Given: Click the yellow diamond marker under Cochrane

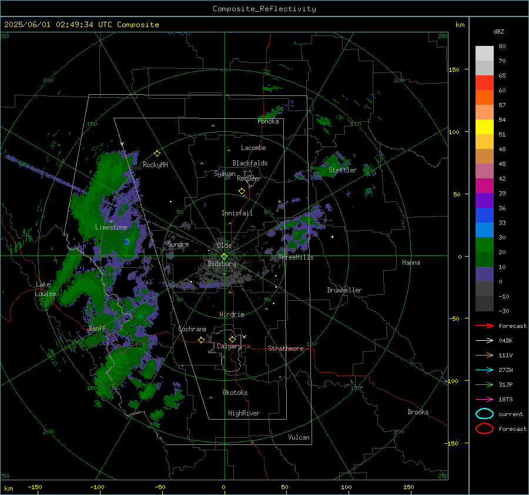Looking at the screenshot, I should click(201, 340).
